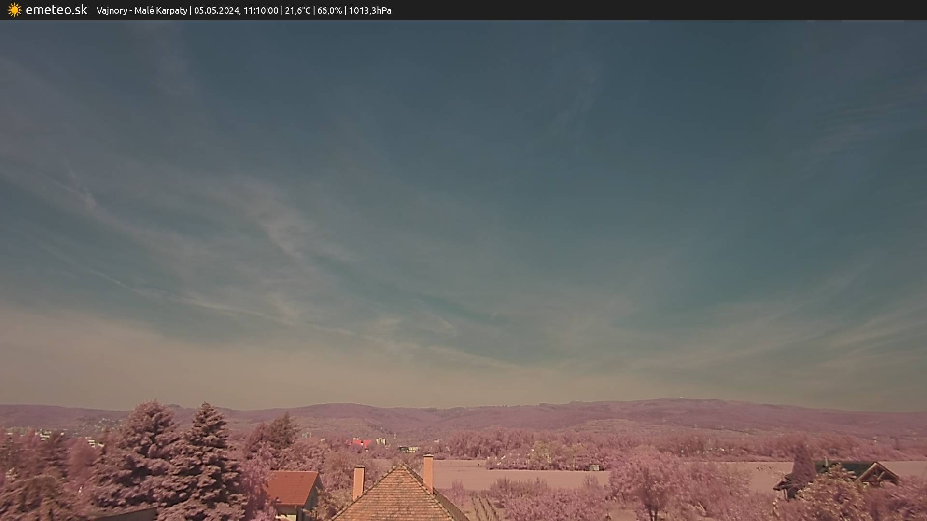Click the 1013,3hPa pressure reading
927x521 pixels.
pos(369,10)
